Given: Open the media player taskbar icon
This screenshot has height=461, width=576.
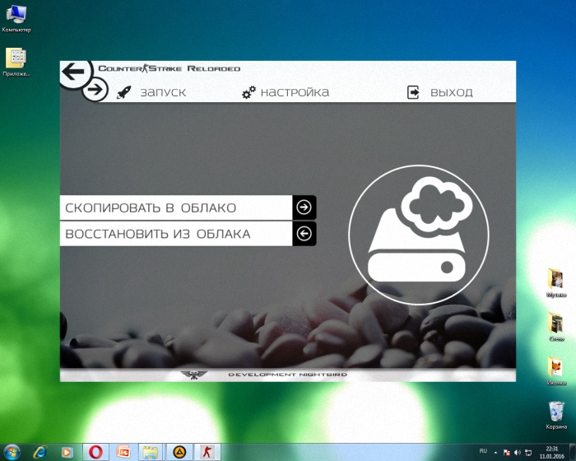Looking at the screenshot, I should [67, 452].
